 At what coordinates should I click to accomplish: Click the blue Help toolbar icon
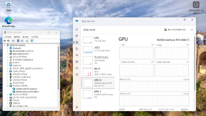[18, 41]
